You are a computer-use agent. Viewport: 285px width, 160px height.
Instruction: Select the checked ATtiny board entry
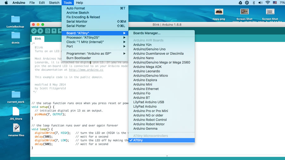161,140
